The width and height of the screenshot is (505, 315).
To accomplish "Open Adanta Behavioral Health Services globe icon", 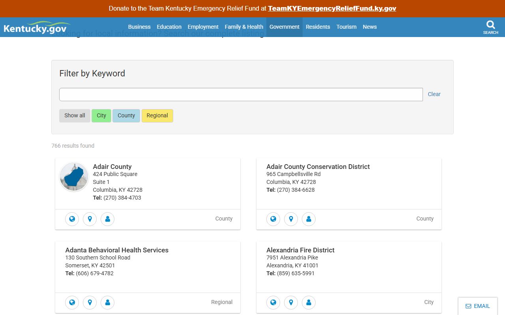I will click(72, 302).
